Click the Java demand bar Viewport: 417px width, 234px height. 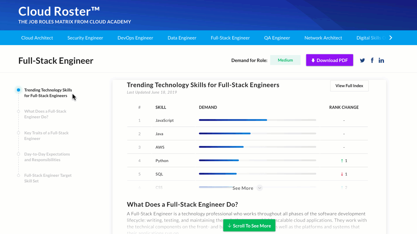coord(257,133)
